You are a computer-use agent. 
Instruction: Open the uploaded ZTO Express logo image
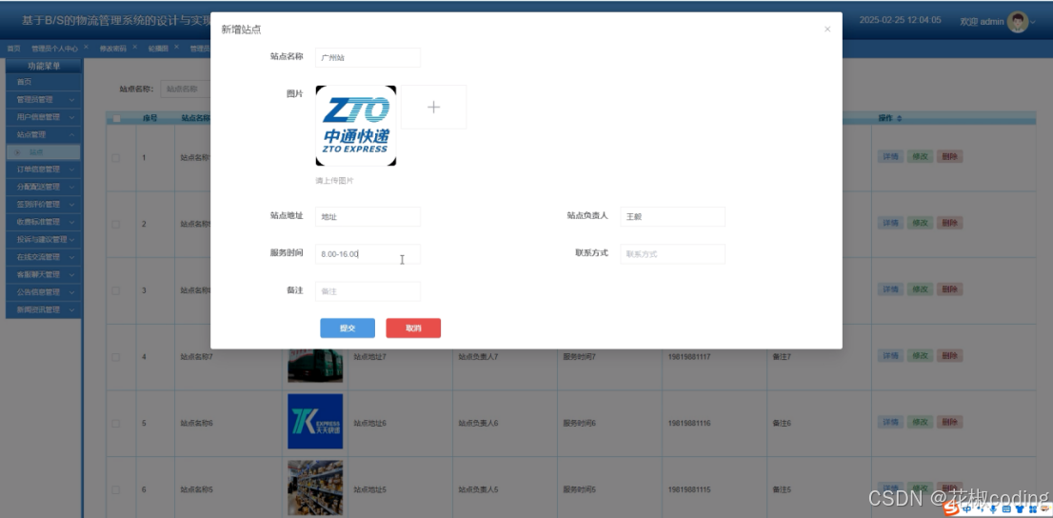pos(356,126)
